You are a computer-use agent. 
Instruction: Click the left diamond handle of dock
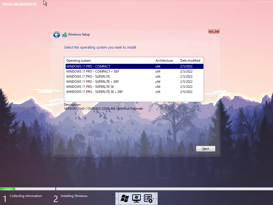117,199
